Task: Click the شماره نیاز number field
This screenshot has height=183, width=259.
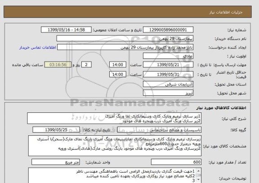Action: click(x=168, y=30)
